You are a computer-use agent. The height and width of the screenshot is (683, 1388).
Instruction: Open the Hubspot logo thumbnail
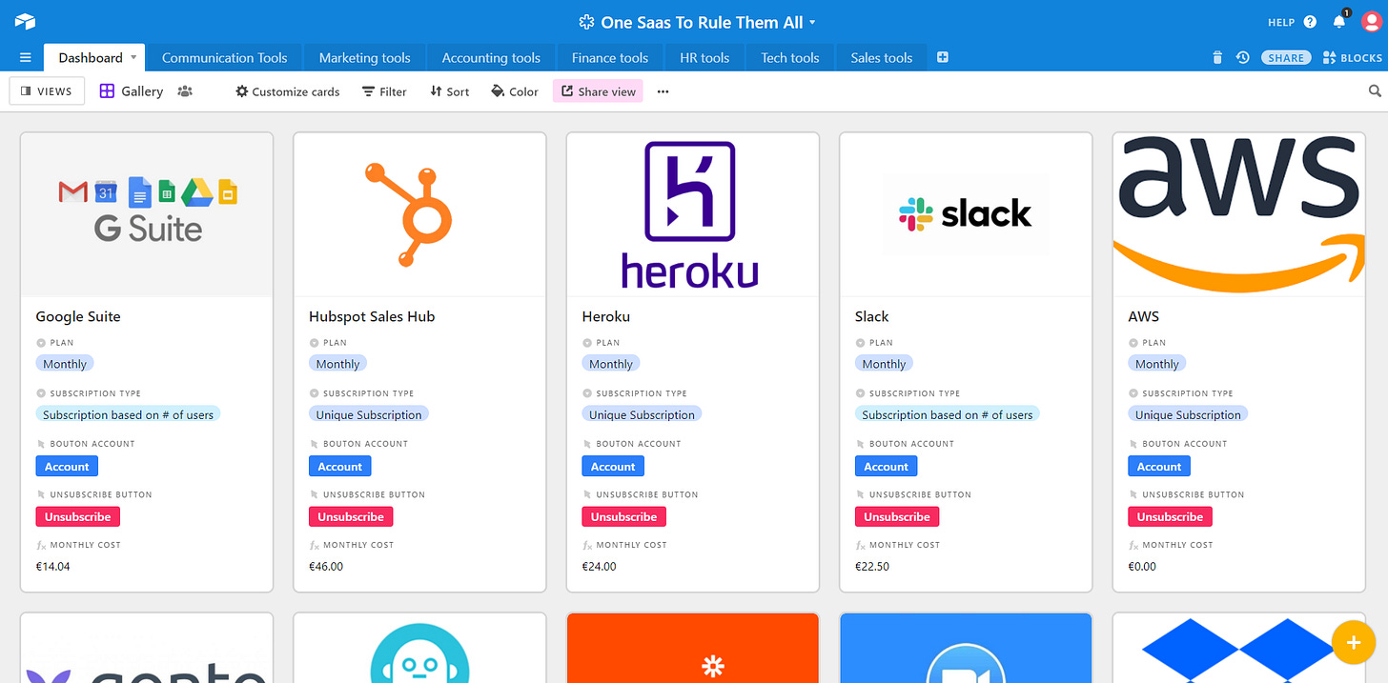pos(419,214)
